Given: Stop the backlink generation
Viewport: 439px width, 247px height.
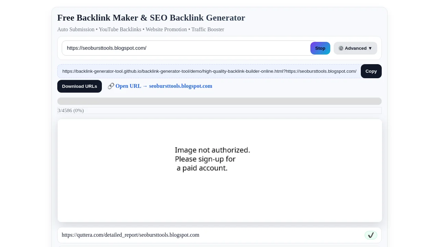Looking at the screenshot, I should point(320,48).
